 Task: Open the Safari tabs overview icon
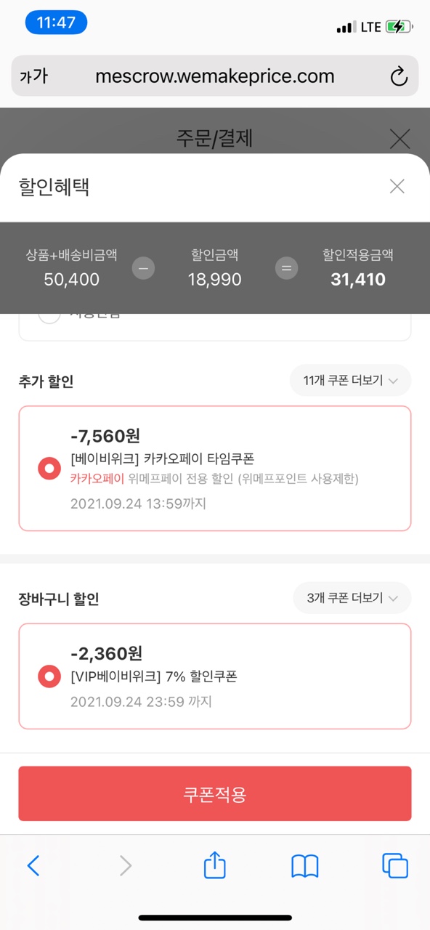[395, 865]
